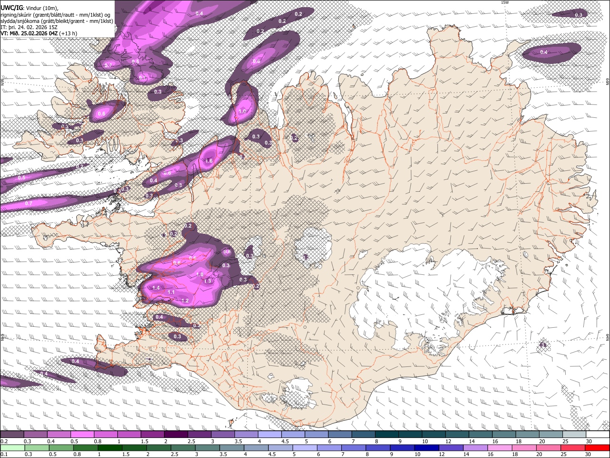The width and height of the screenshot is (610, 458).
Task: Click the white upper swatch after 30
Action: tap(598, 434)
